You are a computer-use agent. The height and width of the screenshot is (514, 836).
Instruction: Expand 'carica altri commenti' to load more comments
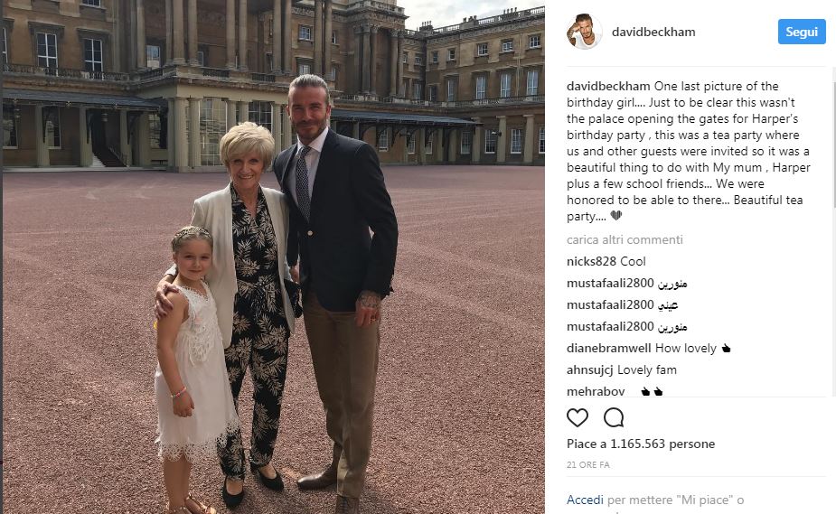[x=625, y=239]
